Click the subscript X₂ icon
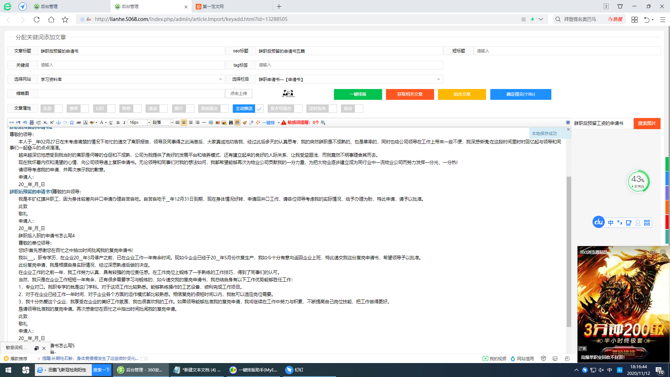Viewport: 670px width, 377px height. (x=45, y=123)
